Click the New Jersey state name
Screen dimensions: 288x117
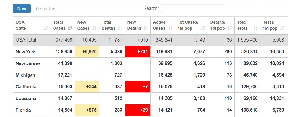(x=28, y=63)
